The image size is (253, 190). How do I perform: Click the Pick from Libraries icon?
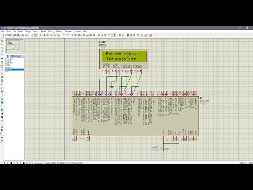(x=99, y=35)
